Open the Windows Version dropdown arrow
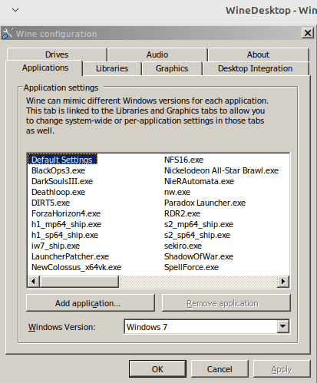317x383 pixels. [283, 326]
